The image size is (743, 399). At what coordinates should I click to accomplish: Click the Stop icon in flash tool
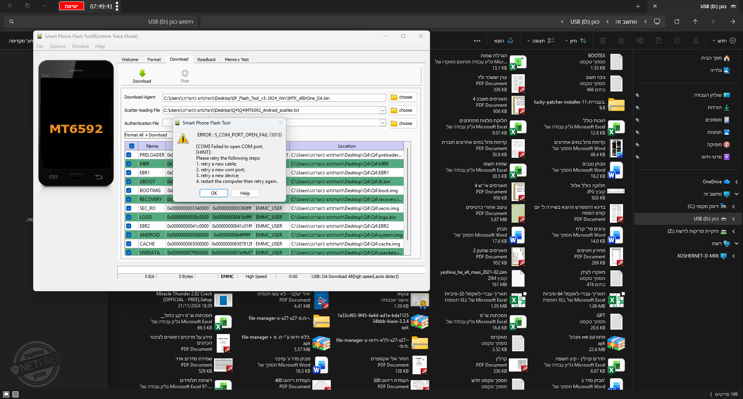[x=185, y=73]
